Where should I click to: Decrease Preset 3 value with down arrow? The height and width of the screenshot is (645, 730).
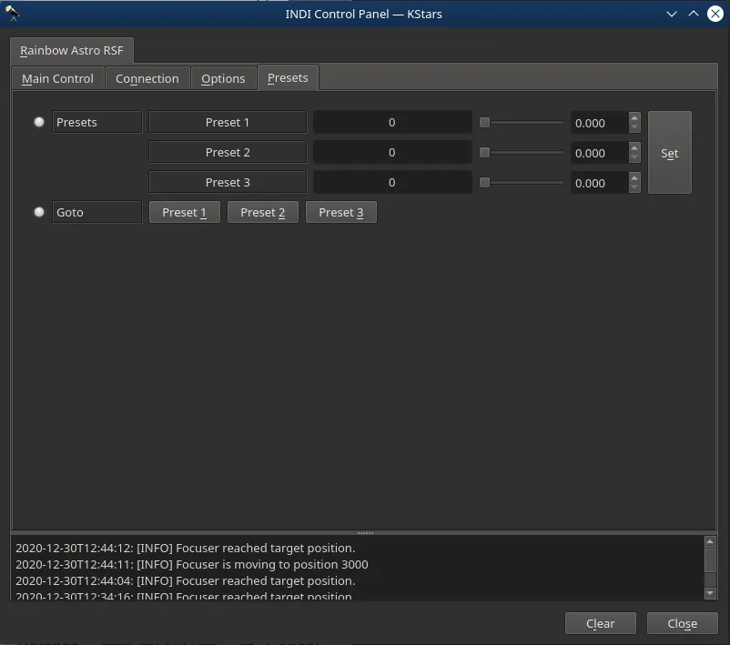coord(634,187)
